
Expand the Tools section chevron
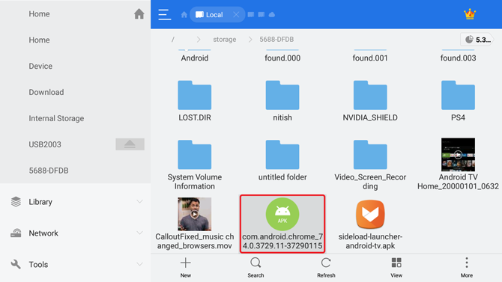click(139, 264)
